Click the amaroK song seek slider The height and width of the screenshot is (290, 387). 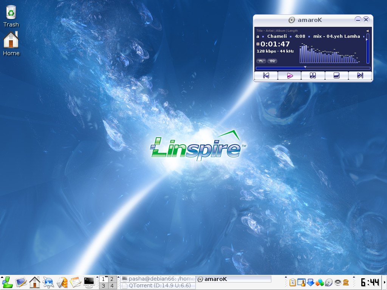pos(313,68)
